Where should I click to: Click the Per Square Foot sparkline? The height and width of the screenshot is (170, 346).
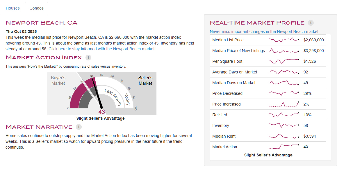[x=284, y=61]
